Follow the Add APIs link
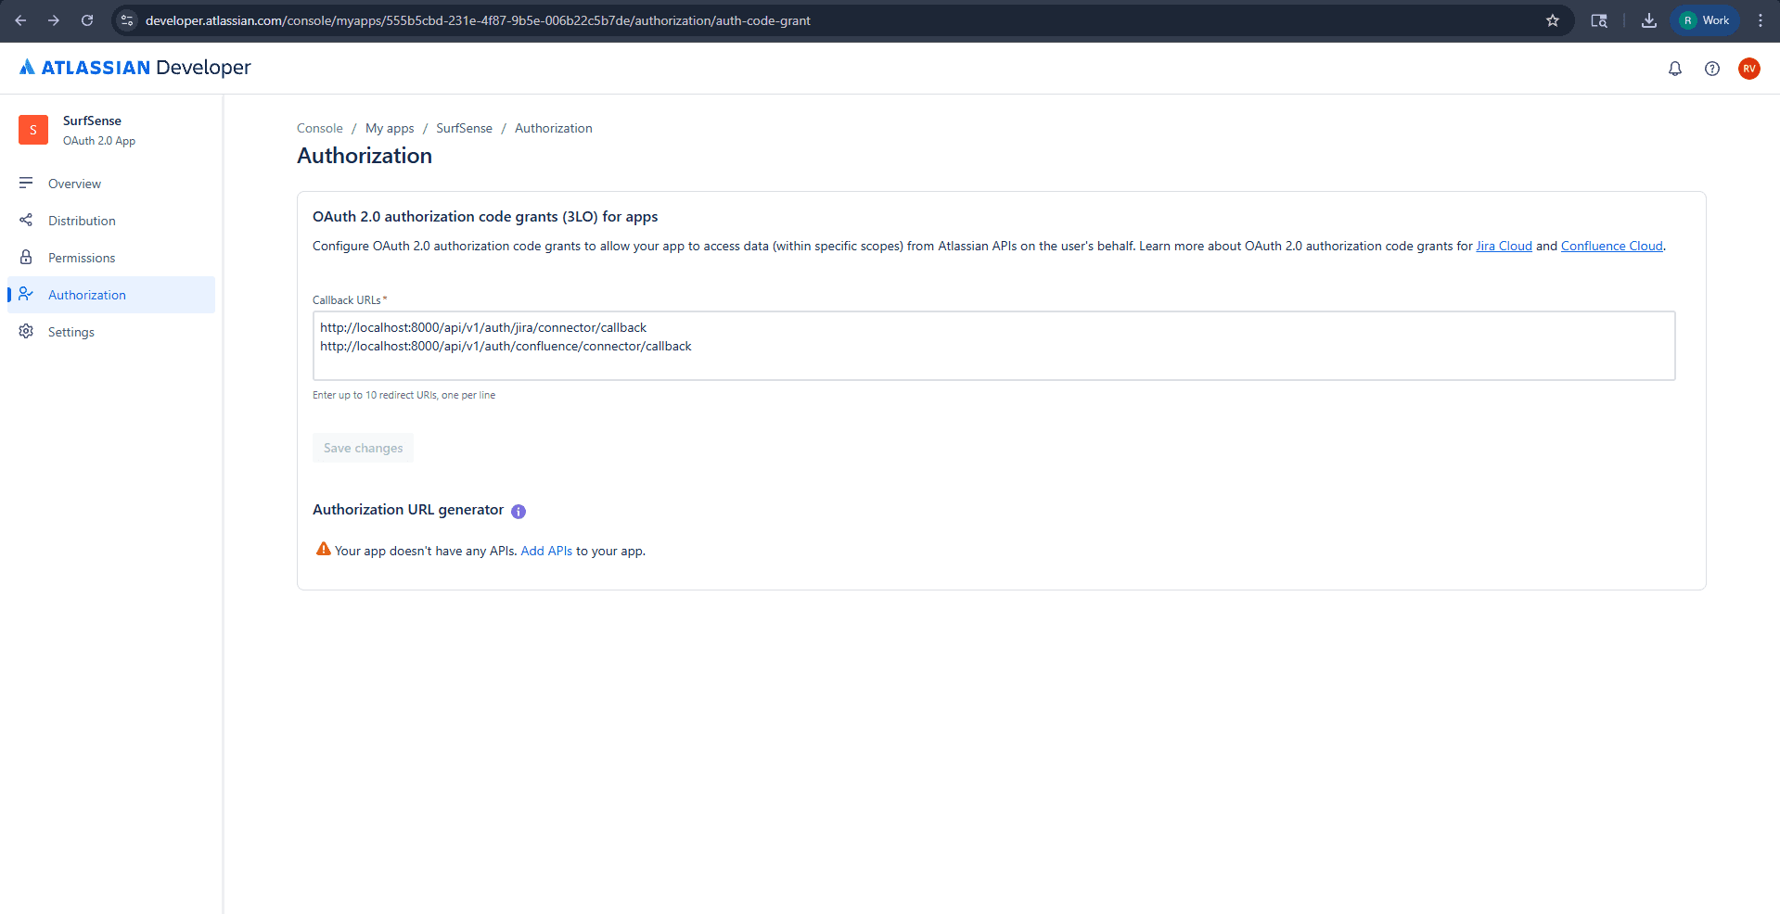The image size is (1780, 914). [x=545, y=550]
